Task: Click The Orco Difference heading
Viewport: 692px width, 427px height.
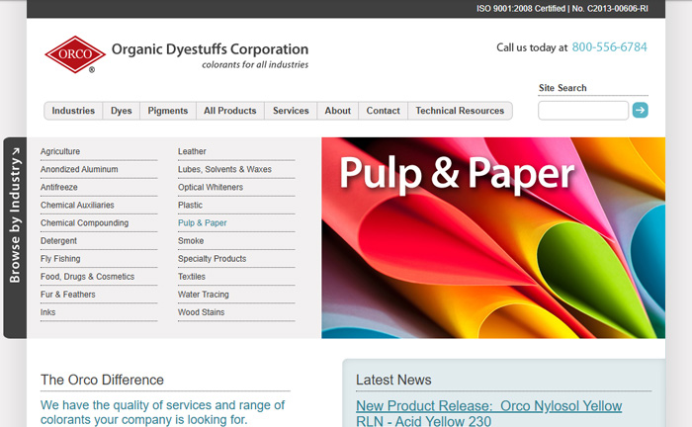Action: coord(103,380)
